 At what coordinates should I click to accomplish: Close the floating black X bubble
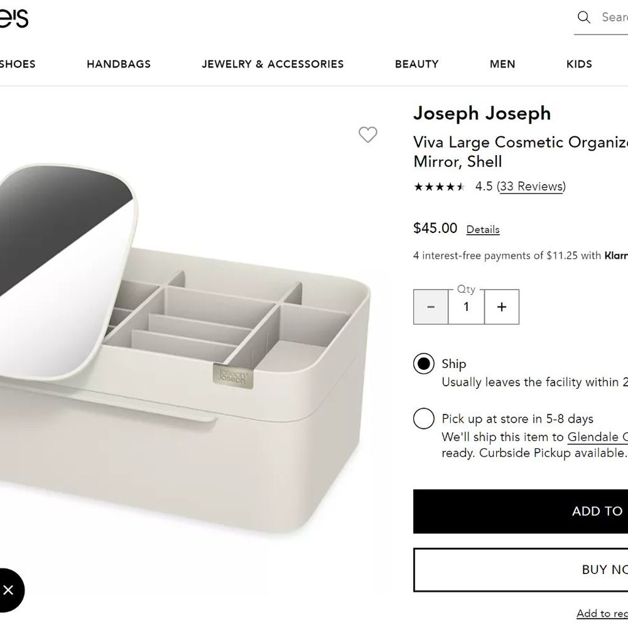8,590
